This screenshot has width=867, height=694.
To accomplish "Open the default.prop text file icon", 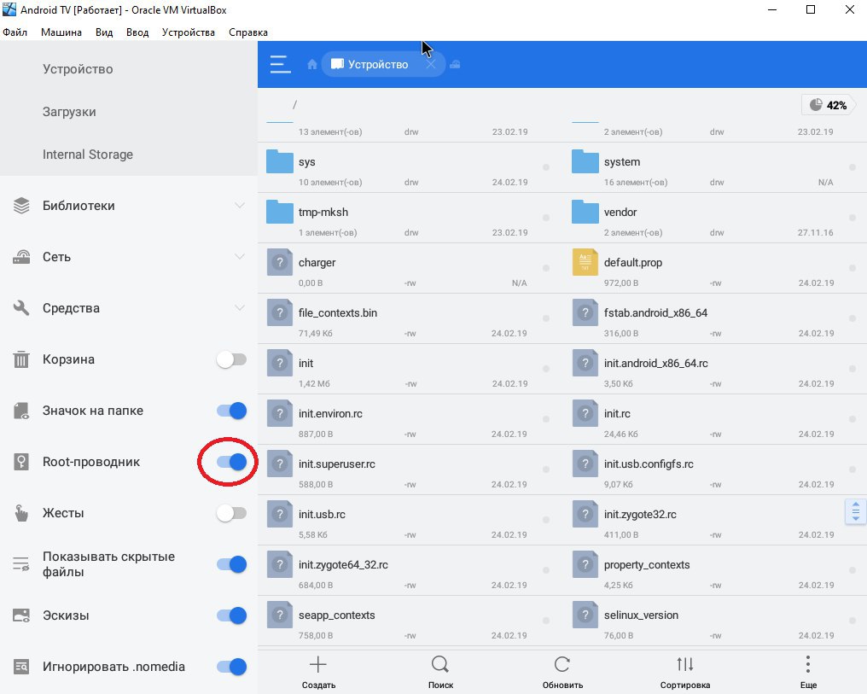I will tap(585, 262).
